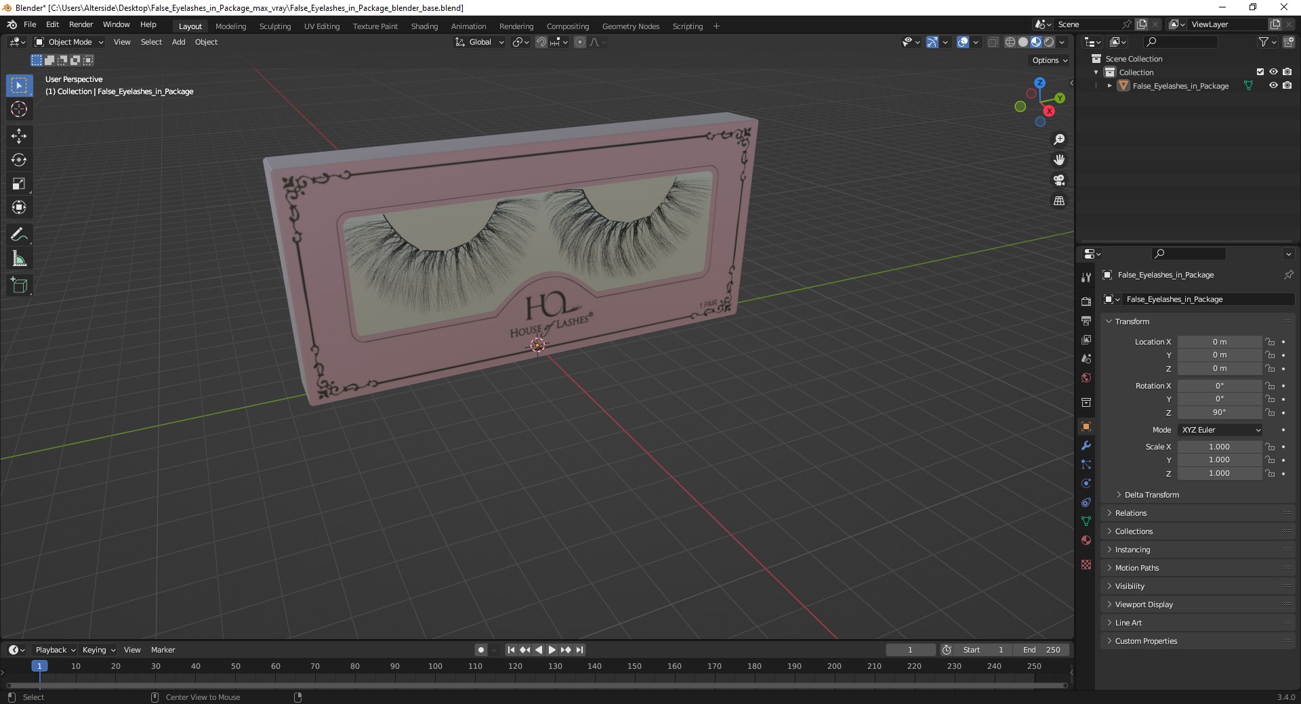The width and height of the screenshot is (1301, 704).
Task: Open the rotation Mode XYZ Euler dropdown
Action: (x=1220, y=430)
